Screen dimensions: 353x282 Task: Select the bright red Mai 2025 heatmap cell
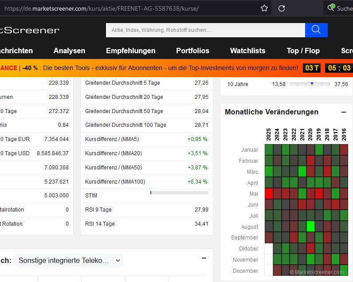(x=269, y=193)
